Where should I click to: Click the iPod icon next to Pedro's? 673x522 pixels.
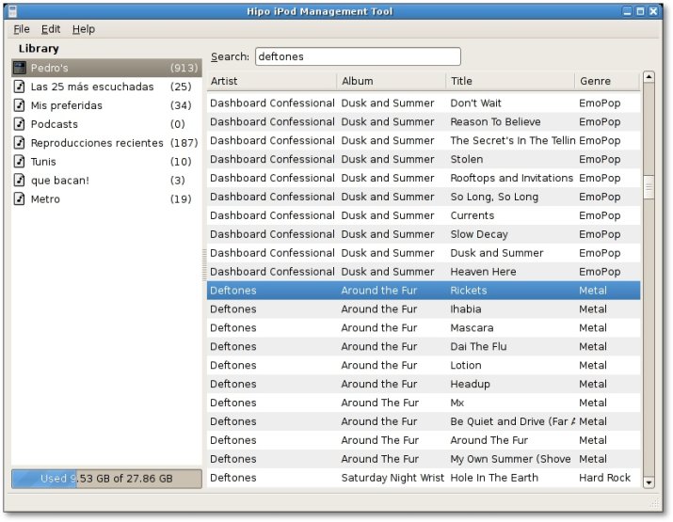pyautogui.click(x=20, y=68)
